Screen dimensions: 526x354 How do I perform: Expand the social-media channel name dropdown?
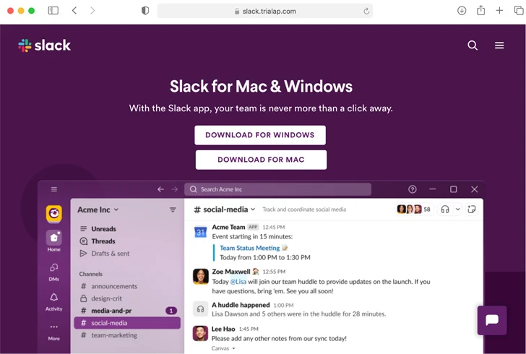click(225, 210)
